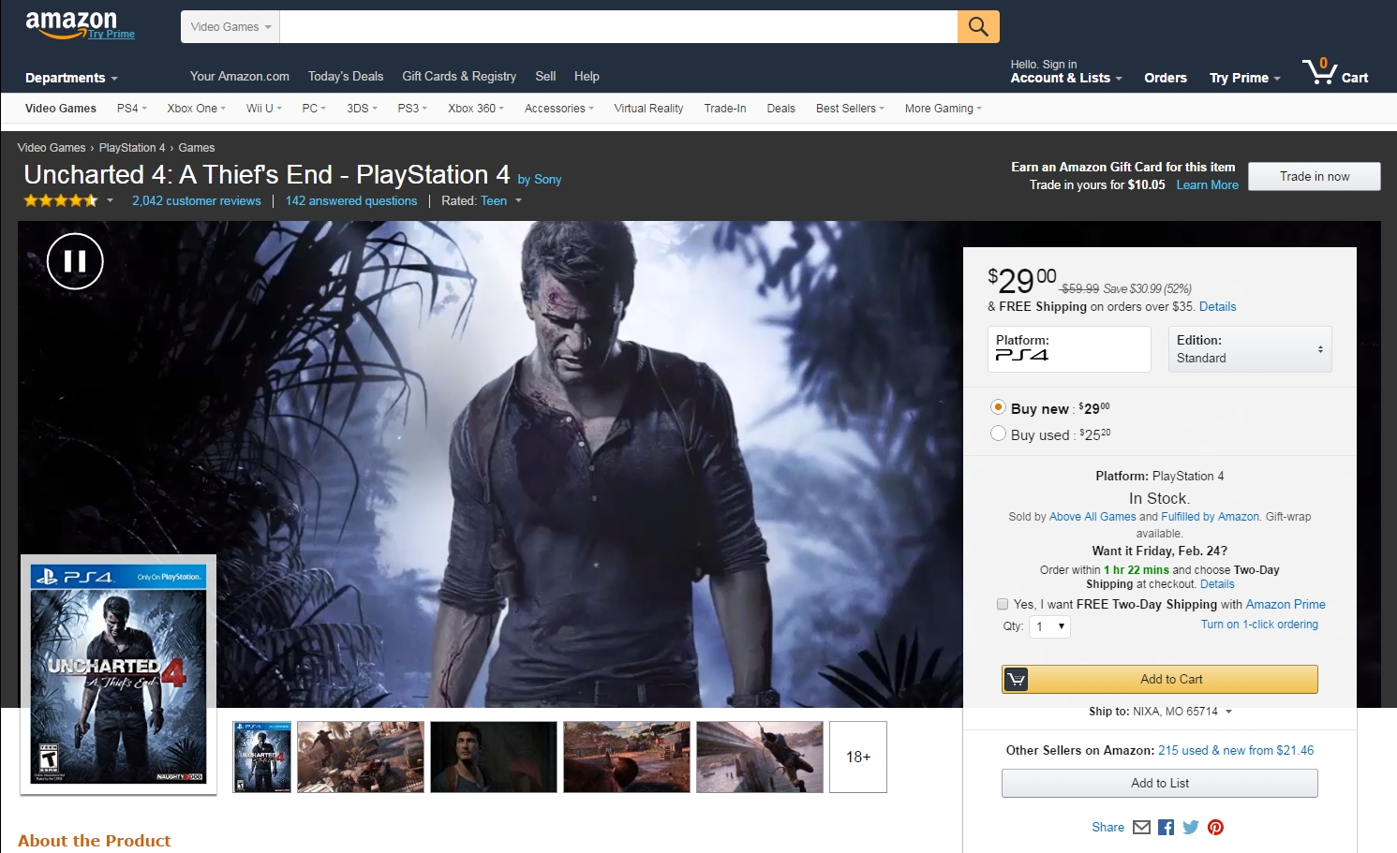Open the Account & Lists dropdown

(1066, 78)
